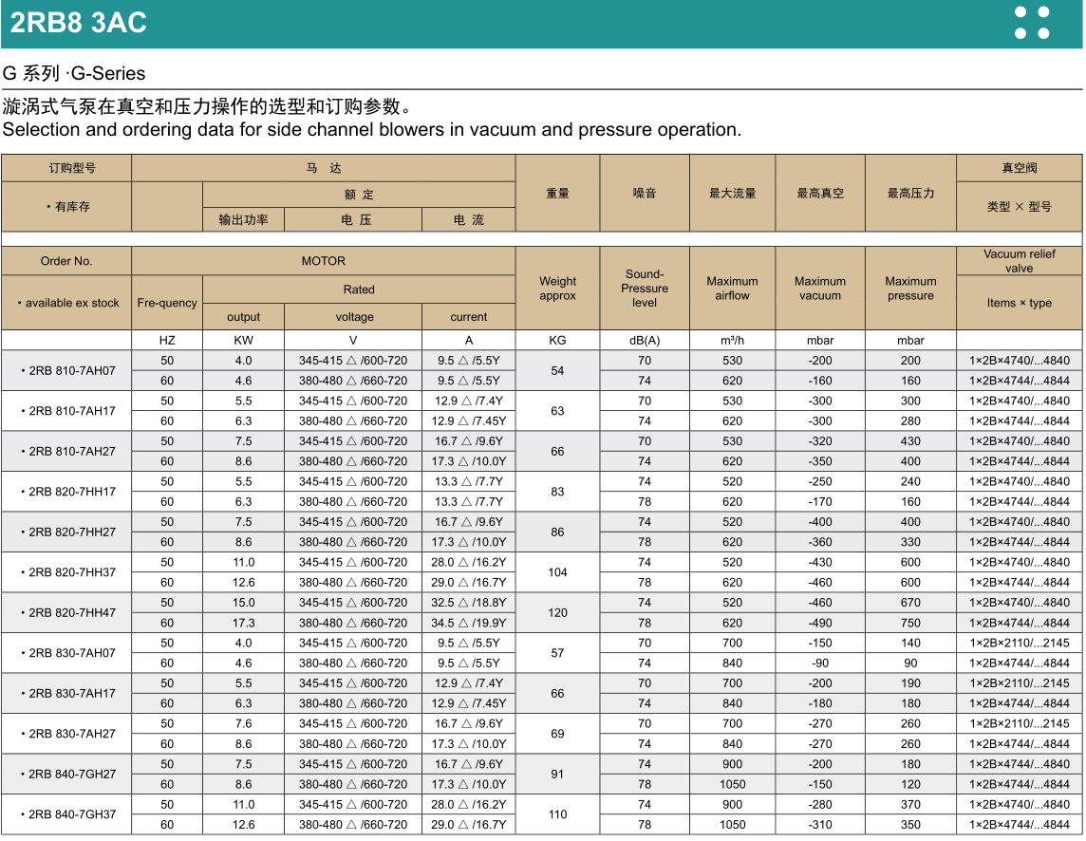Click model 2RB 840-7GH37

point(68,814)
